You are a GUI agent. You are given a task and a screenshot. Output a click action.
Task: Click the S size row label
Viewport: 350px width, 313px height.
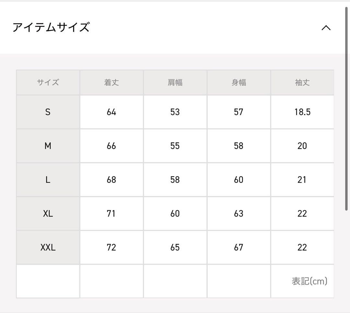pyautogui.click(x=48, y=112)
